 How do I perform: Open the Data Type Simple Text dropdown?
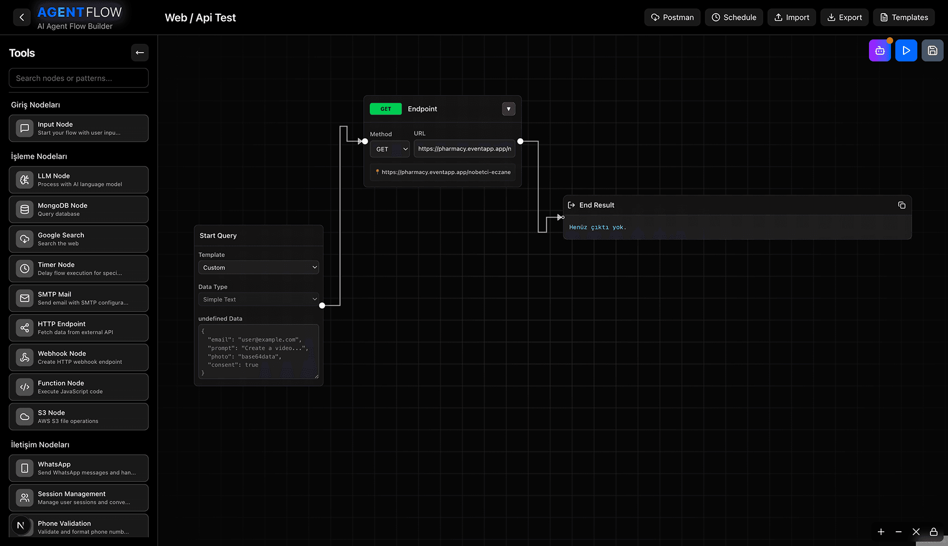click(x=258, y=299)
